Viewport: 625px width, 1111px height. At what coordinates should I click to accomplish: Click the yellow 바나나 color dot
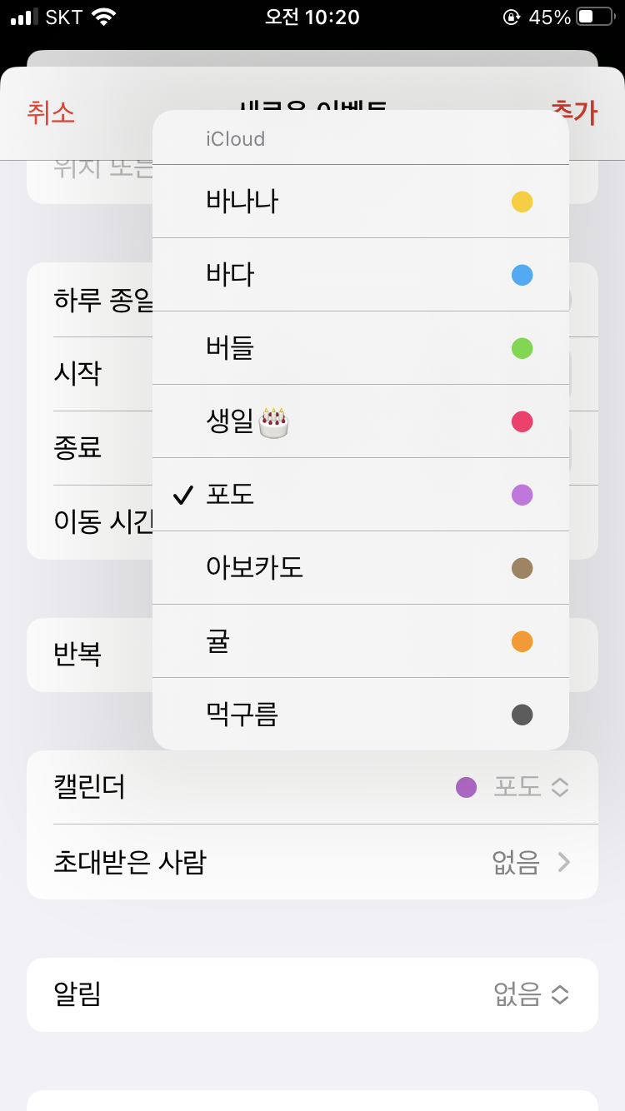[522, 202]
